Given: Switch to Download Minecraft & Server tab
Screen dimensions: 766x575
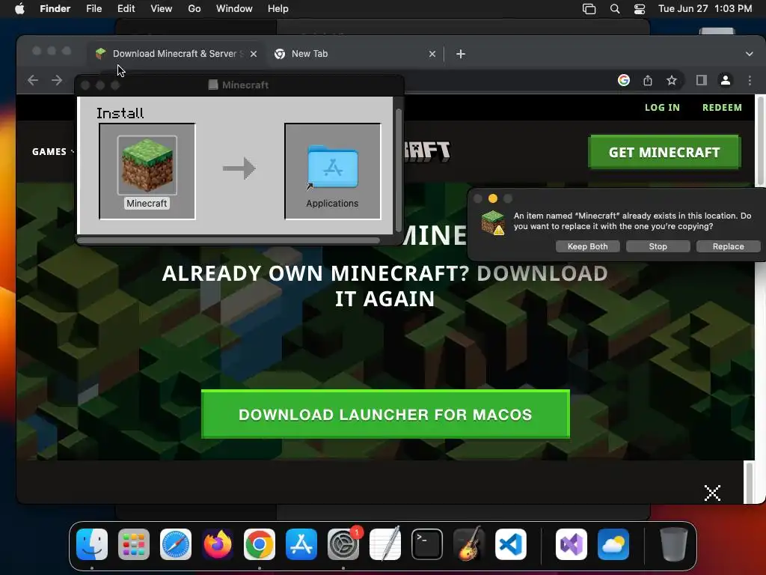Looking at the screenshot, I should (x=174, y=54).
